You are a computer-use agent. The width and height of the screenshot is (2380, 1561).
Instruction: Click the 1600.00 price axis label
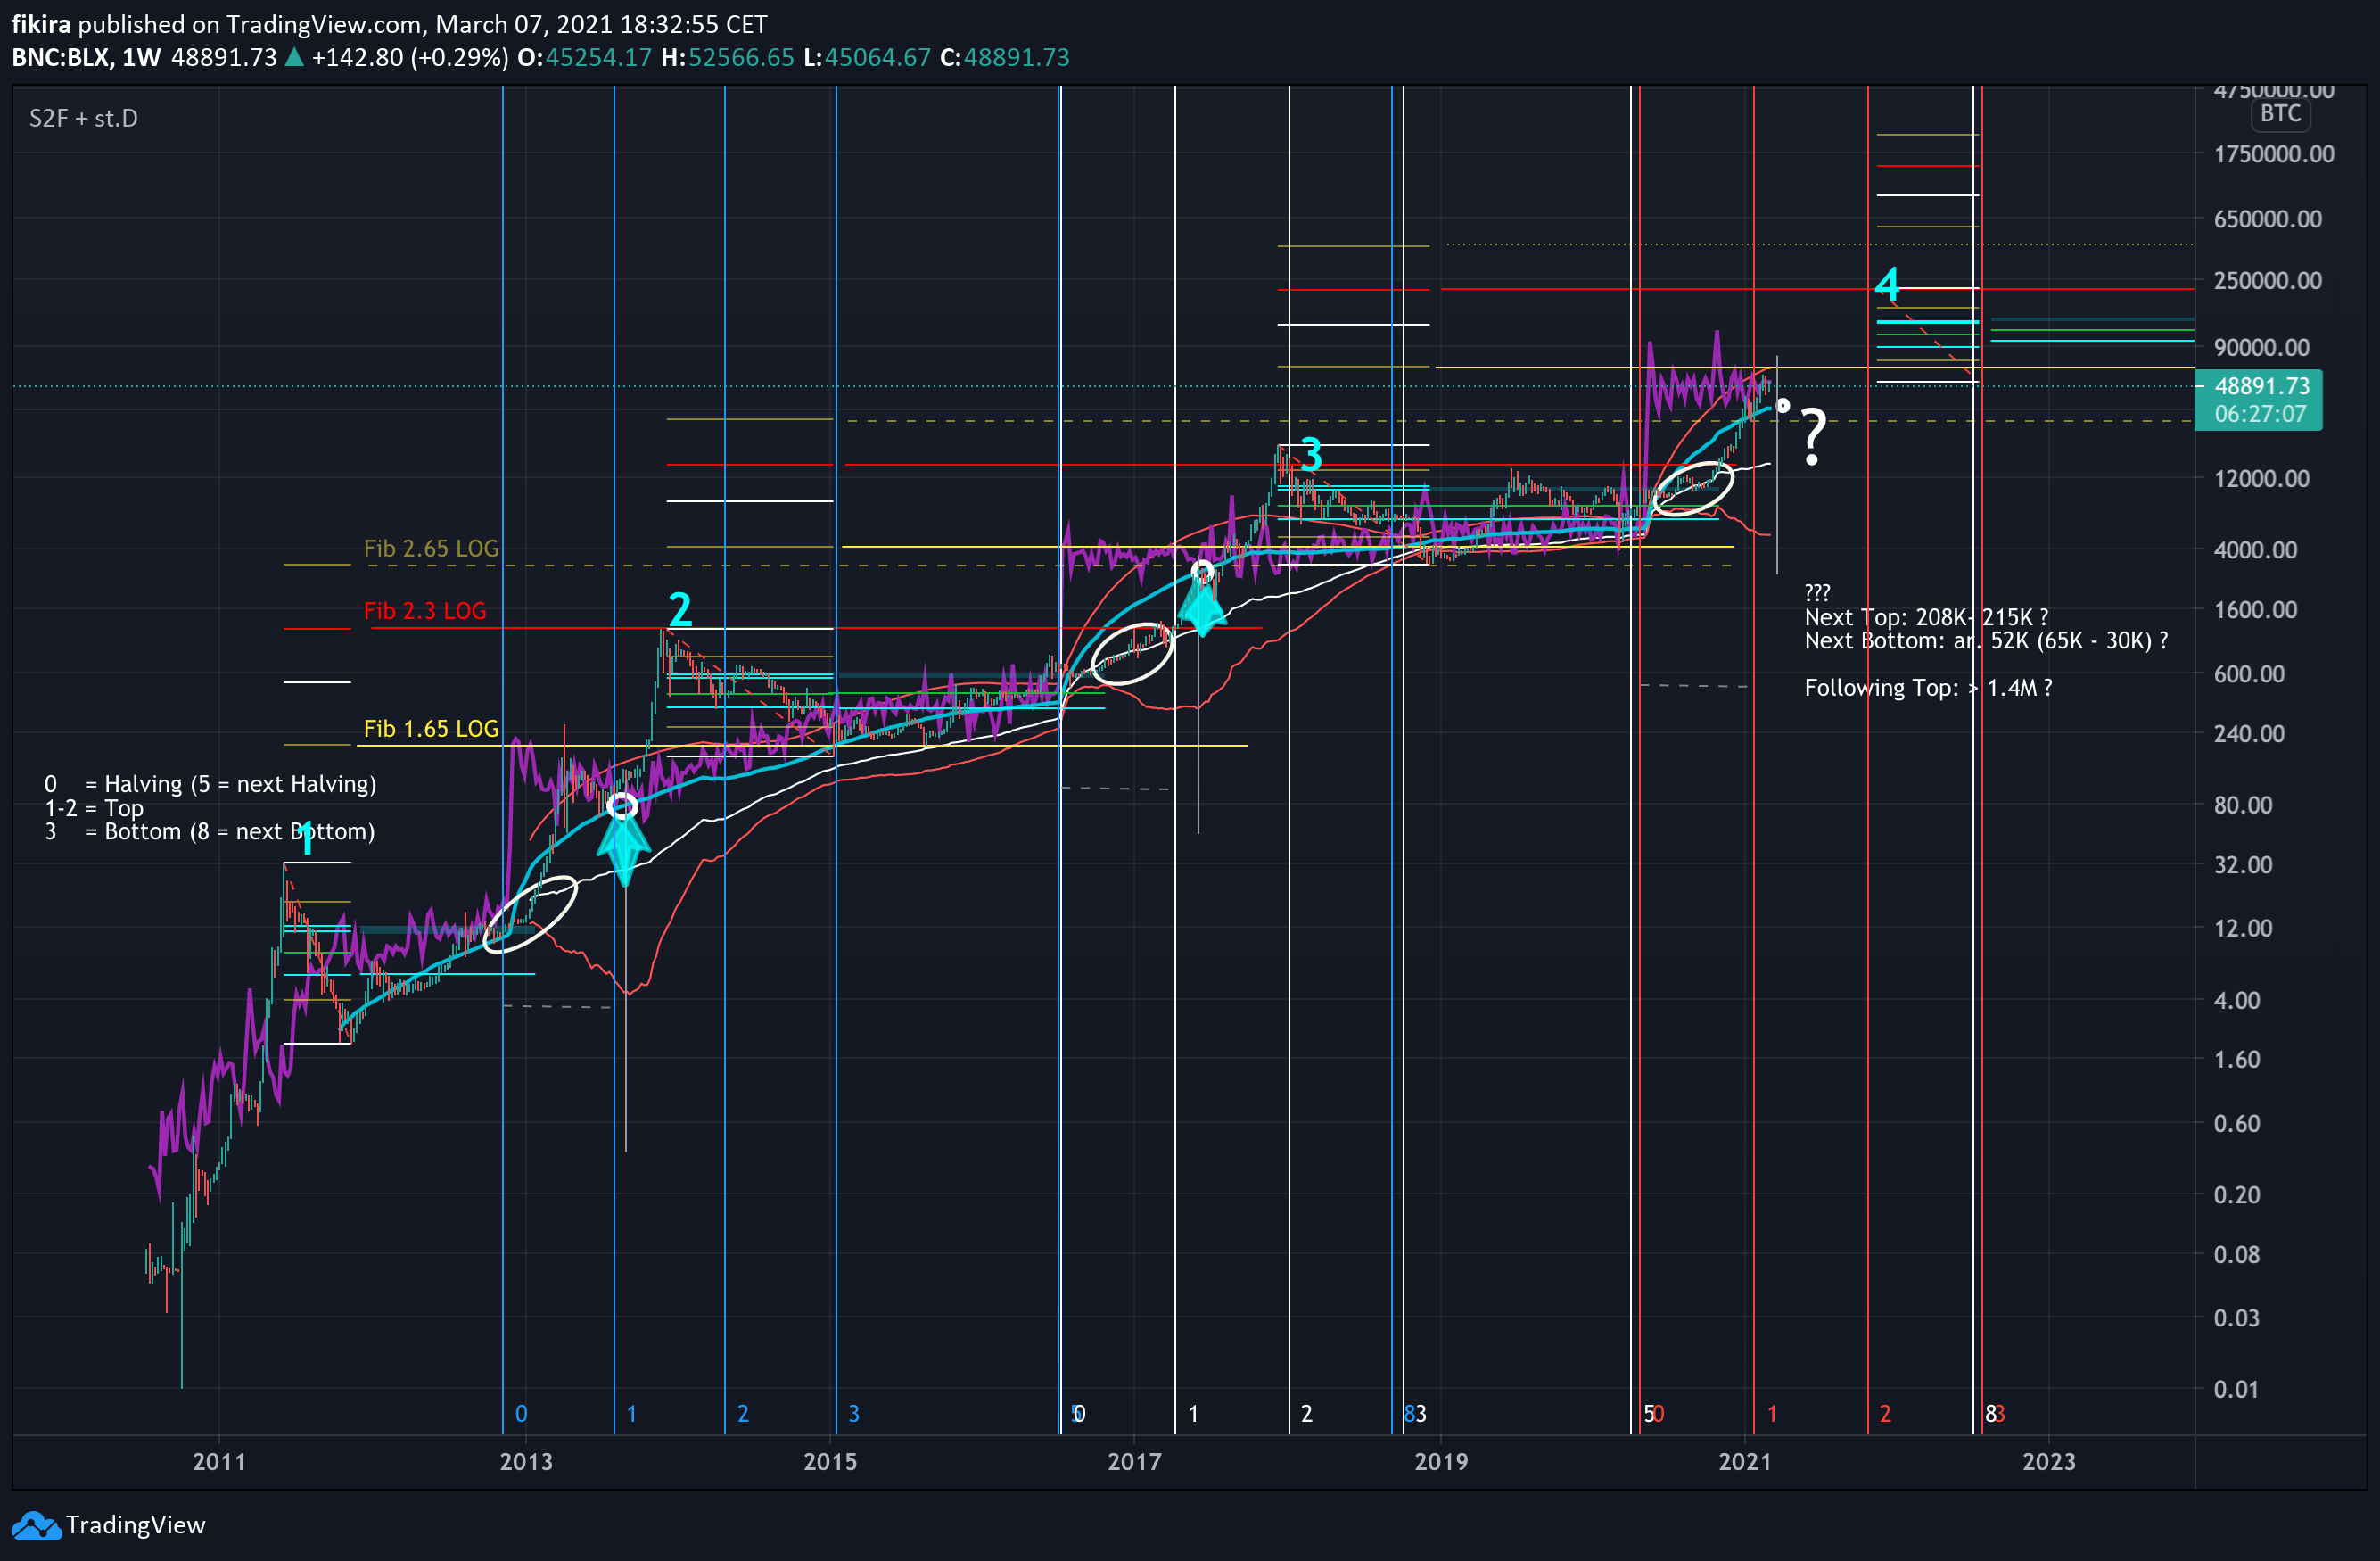click(2256, 610)
